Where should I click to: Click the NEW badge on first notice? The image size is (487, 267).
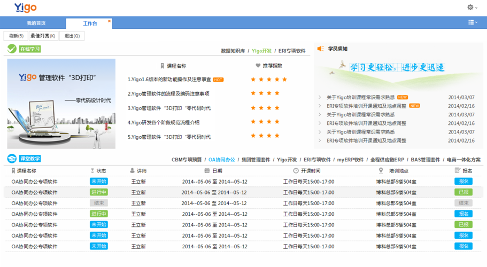[403, 97]
